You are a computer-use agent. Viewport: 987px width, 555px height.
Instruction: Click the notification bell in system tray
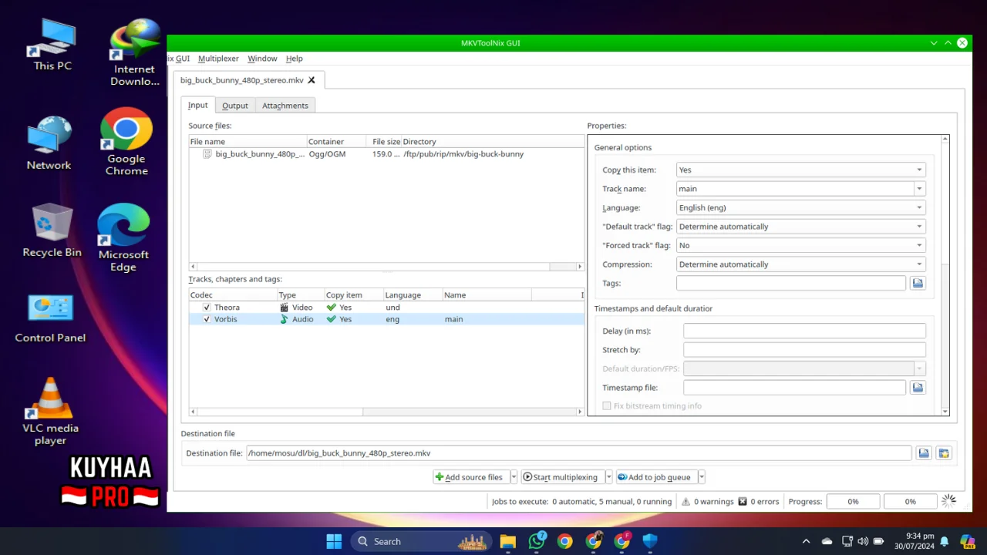coord(944,541)
